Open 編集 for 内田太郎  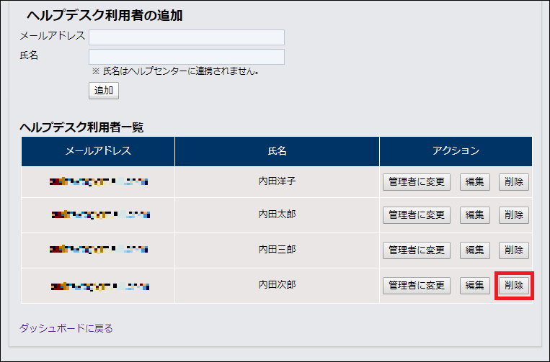click(x=475, y=215)
